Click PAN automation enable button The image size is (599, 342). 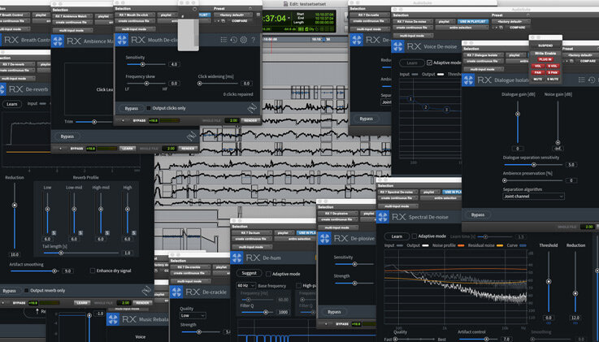pyautogui.click(x=538, y=72)
